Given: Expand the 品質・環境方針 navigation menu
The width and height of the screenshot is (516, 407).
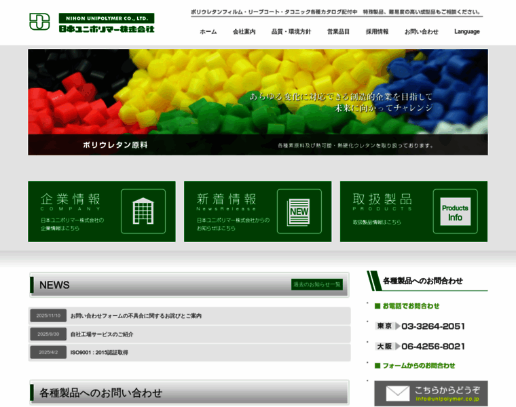Looking at the screenshot, I should click(291, 32).
